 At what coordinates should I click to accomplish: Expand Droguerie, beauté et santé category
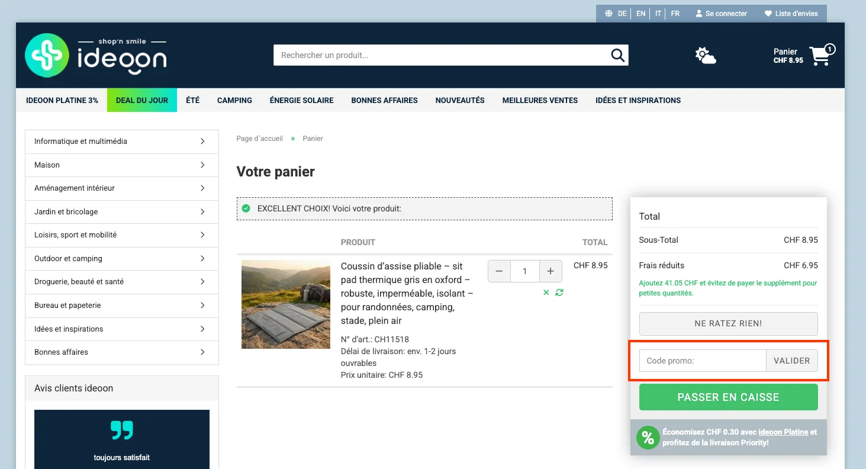[x=122, y=282]
